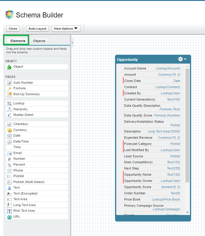Image resolution: width=205 pixels, height=236 pixels.
Task: Click the Data Quality Score field
Action: (x=152, y=115)
